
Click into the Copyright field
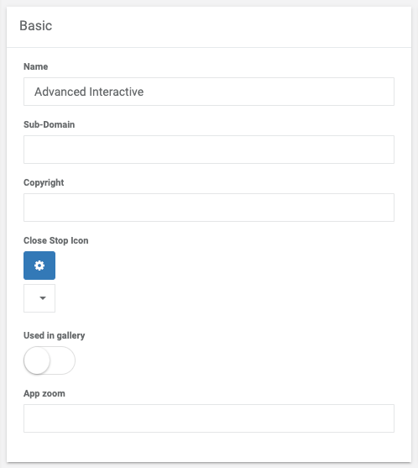[x=209, y=208]
